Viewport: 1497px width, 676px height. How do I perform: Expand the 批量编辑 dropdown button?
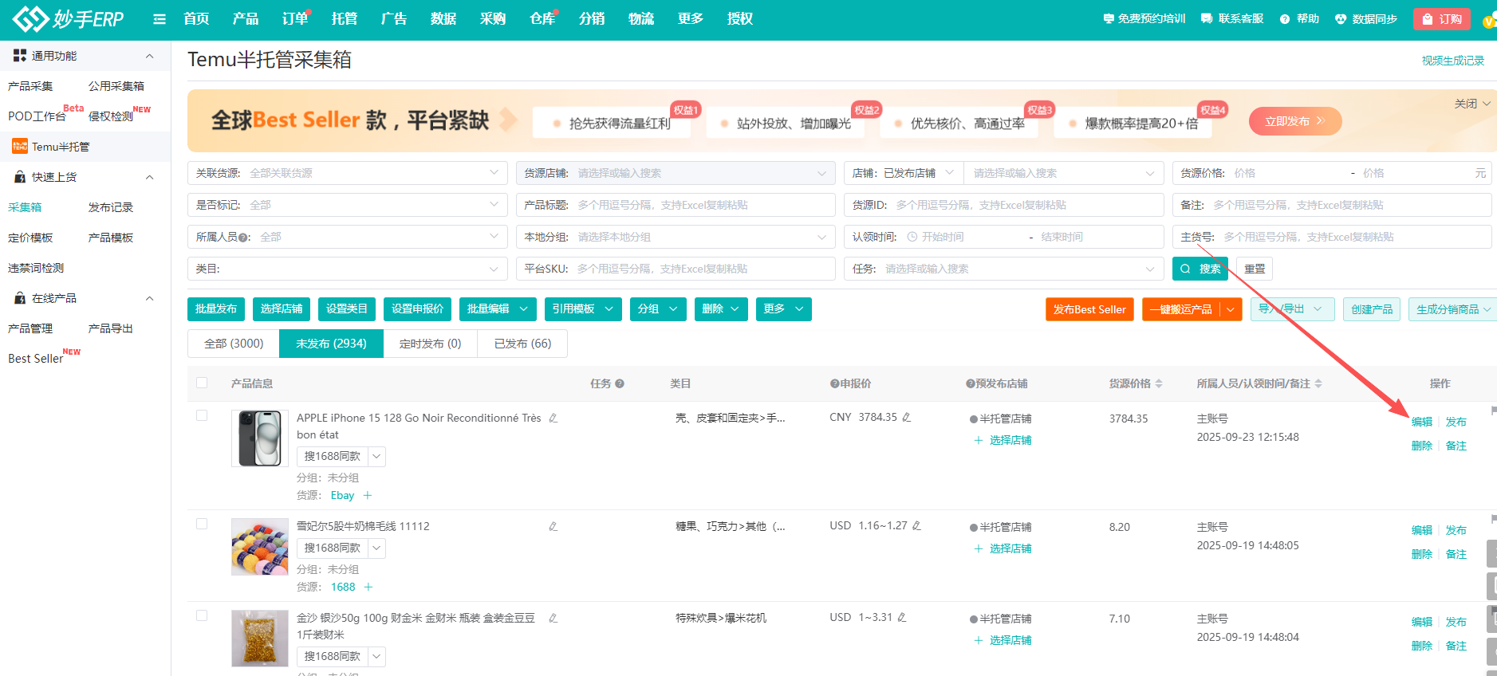pyautogui.click(x=497, y=309)
